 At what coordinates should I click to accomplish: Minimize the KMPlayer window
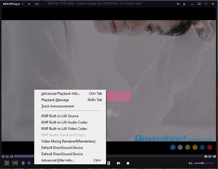pyautogui.click(x=192, y=5)
